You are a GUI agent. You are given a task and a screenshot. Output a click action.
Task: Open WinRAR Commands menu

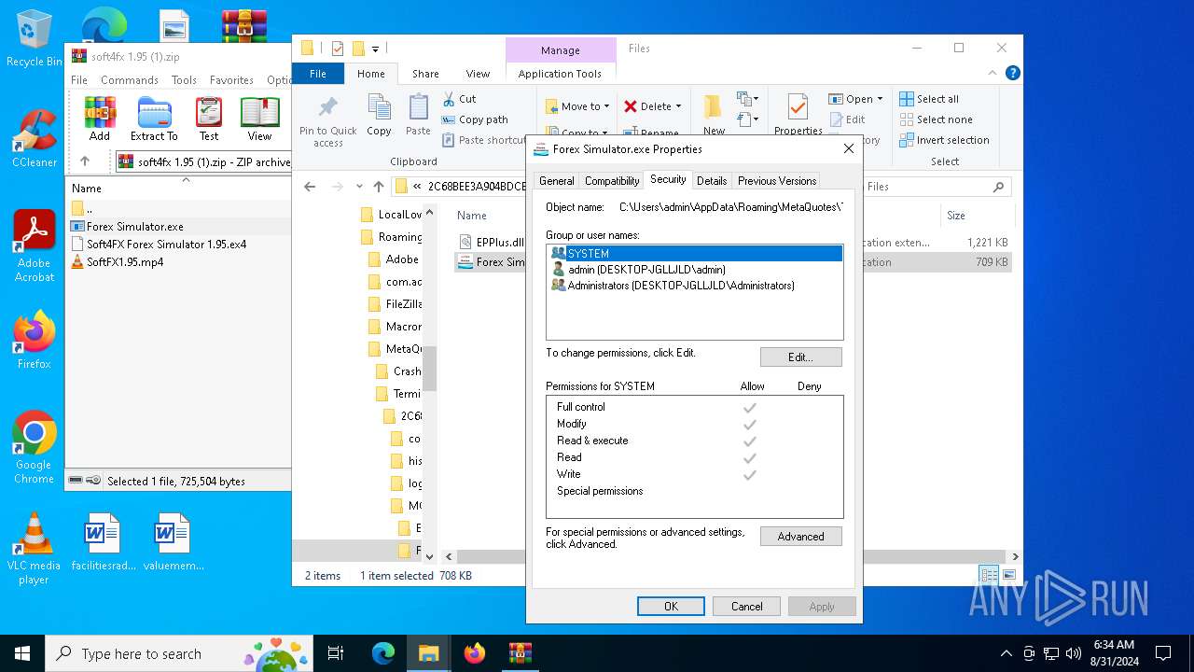pyautogui.click(x=130, y=80)
